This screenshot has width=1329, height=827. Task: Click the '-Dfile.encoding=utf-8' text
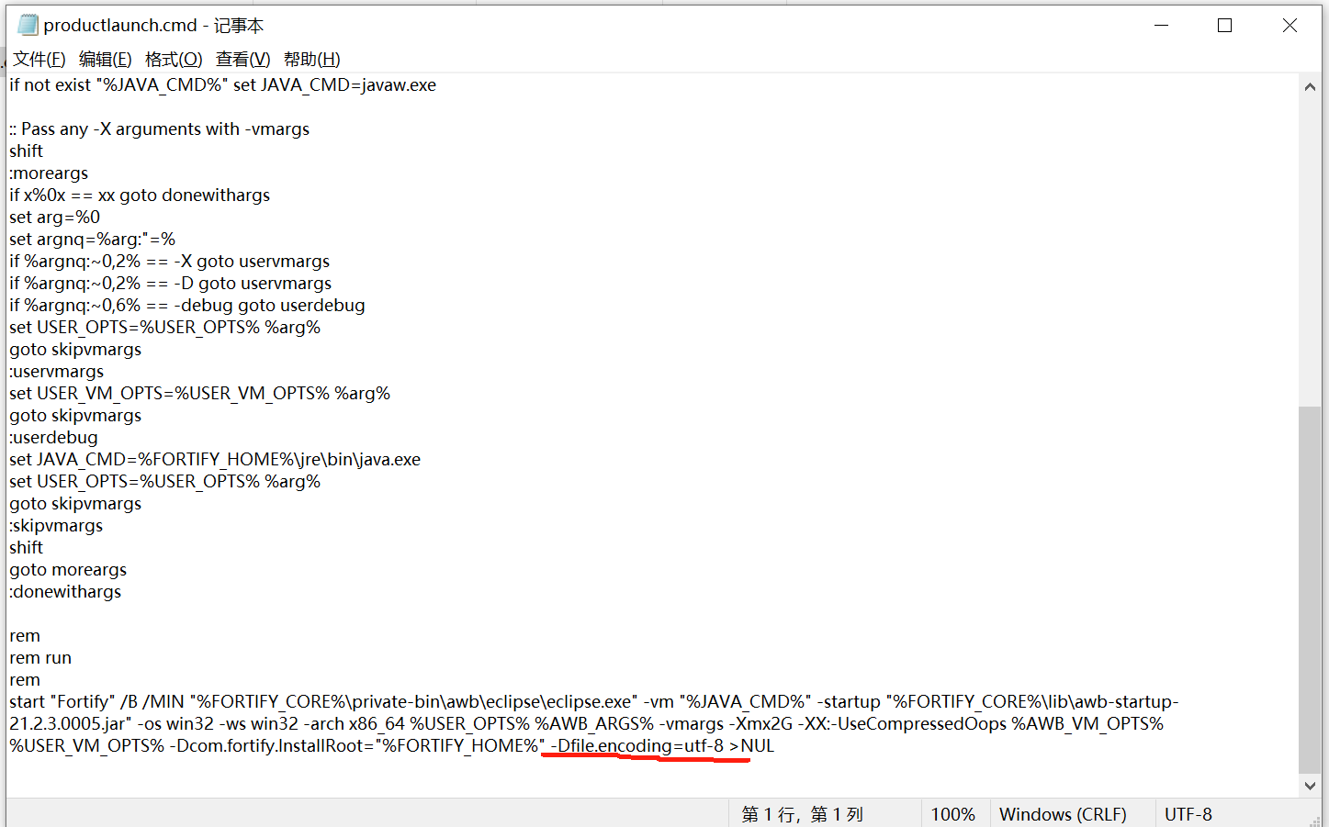[x=637, y=746]
